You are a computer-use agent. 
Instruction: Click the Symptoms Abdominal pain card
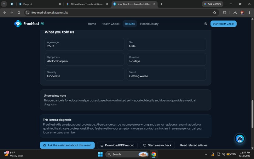84,59
